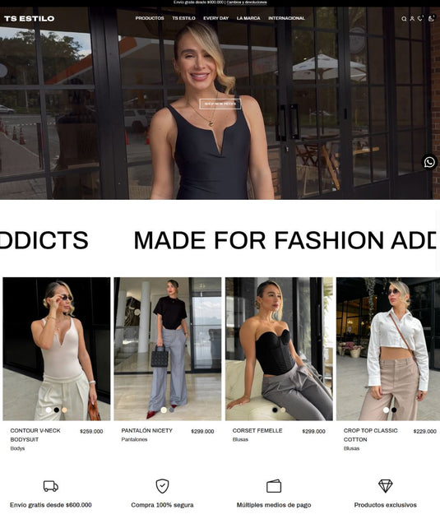
Task: Click the shield checkmark secure-purchase icon
Action: pos(162,486)
